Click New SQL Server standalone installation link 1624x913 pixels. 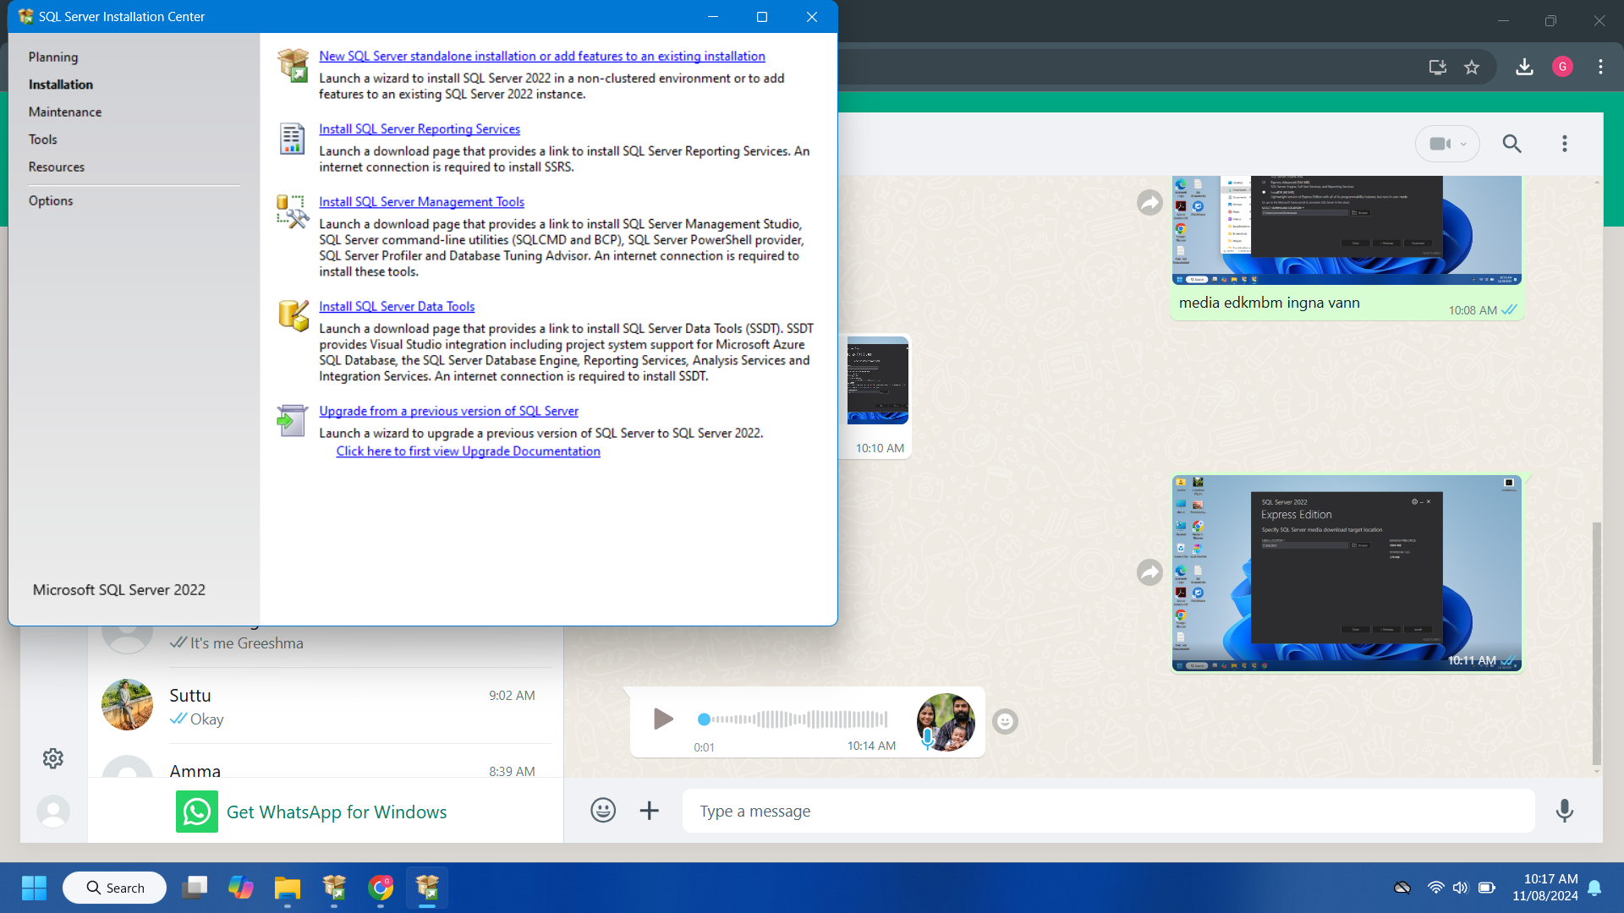(541, 56)
